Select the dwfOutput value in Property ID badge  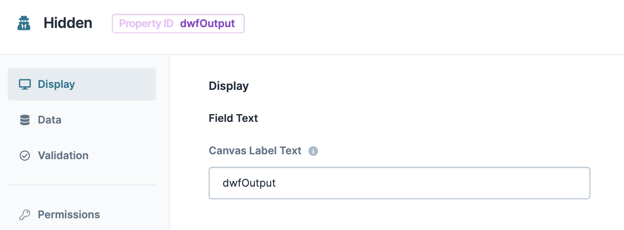[207, 23]
